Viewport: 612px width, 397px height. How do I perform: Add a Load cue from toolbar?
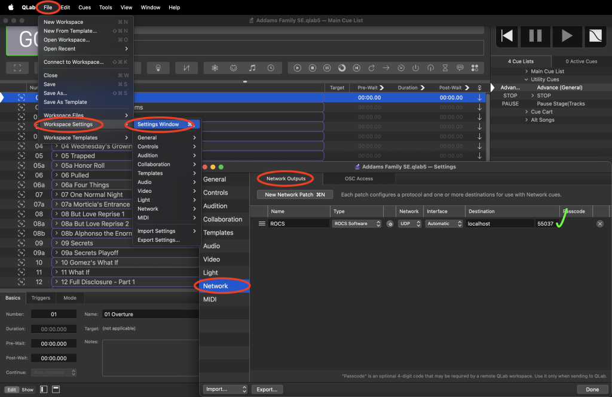pyautogui.click(x=342, y=68)
